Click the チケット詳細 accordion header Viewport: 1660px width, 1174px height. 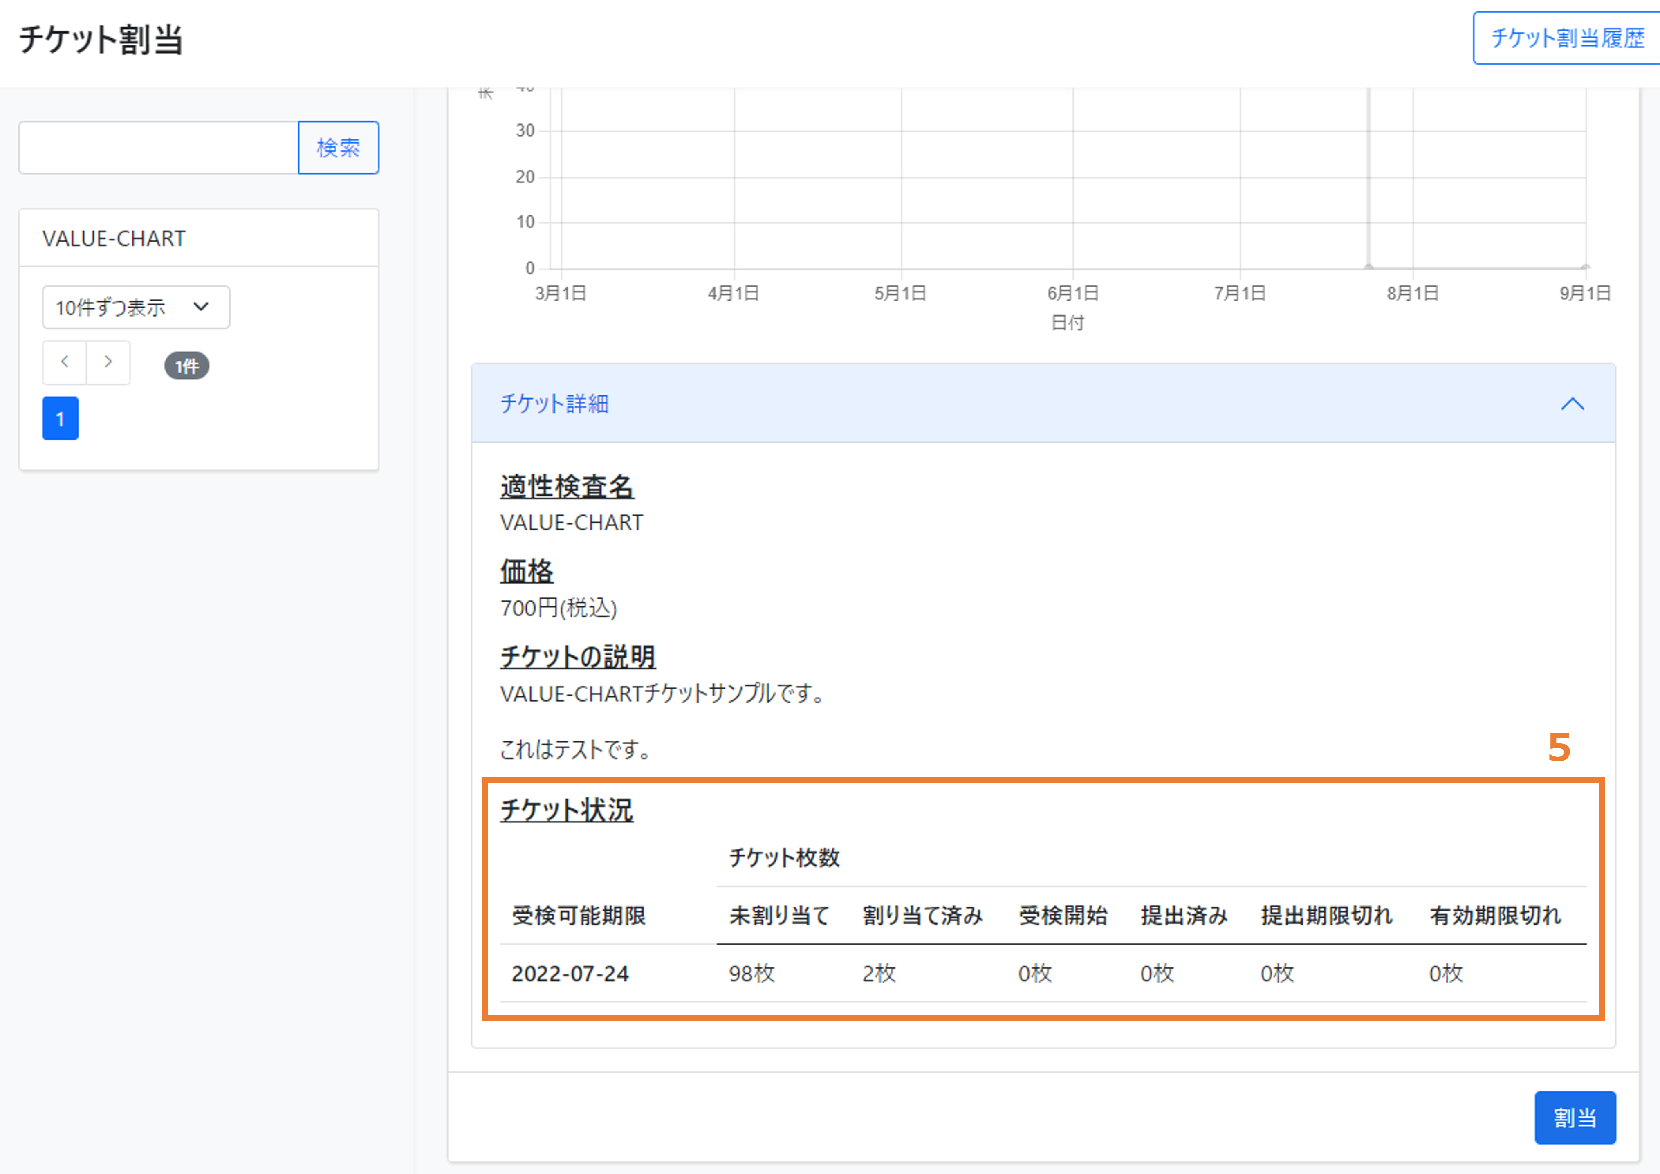click(554, 403)
